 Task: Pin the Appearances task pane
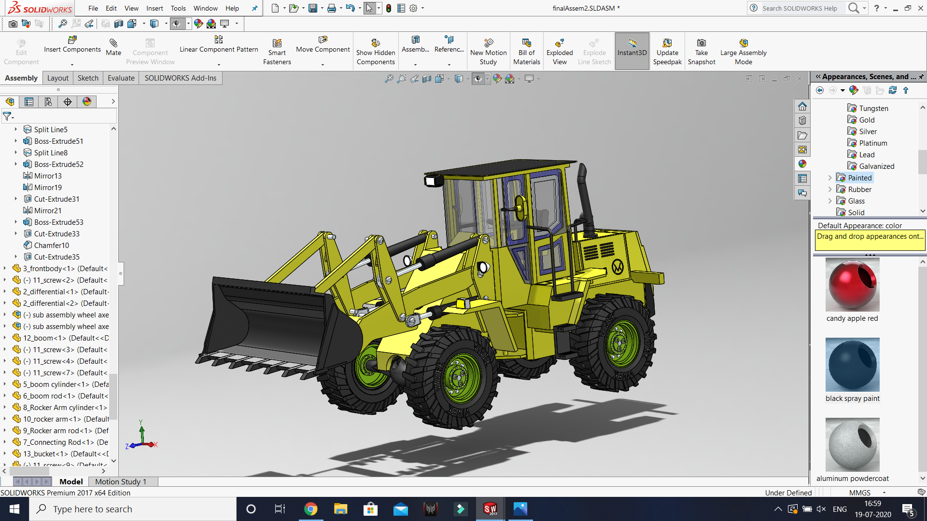[x=921, y=77]
